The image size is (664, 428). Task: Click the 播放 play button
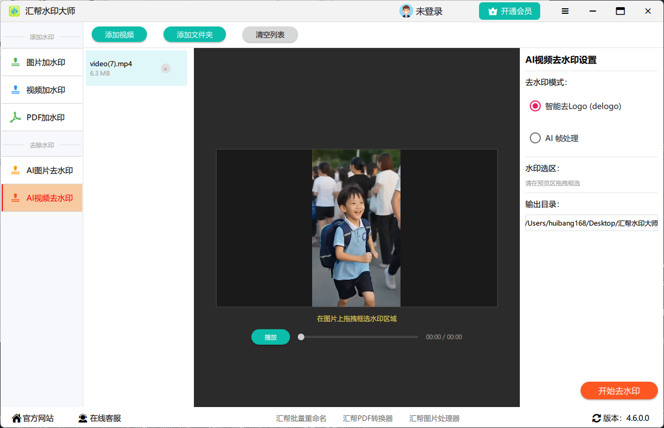(x=271, y=337)
